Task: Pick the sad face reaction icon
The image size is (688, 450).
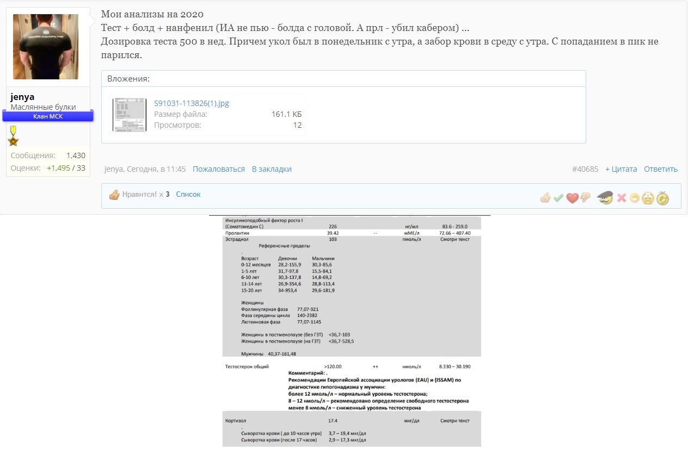Action: pos(647,198)
